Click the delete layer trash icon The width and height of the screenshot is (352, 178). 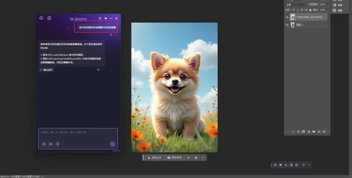click(324, 131)
